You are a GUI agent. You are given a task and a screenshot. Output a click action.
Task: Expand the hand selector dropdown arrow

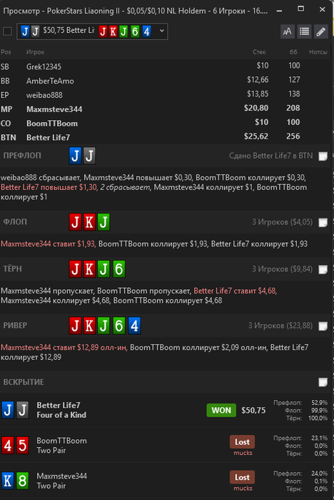tap(161, 31)
